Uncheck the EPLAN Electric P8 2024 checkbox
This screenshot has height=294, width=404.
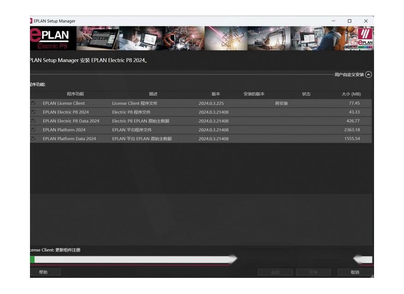[x=33, y=112]
